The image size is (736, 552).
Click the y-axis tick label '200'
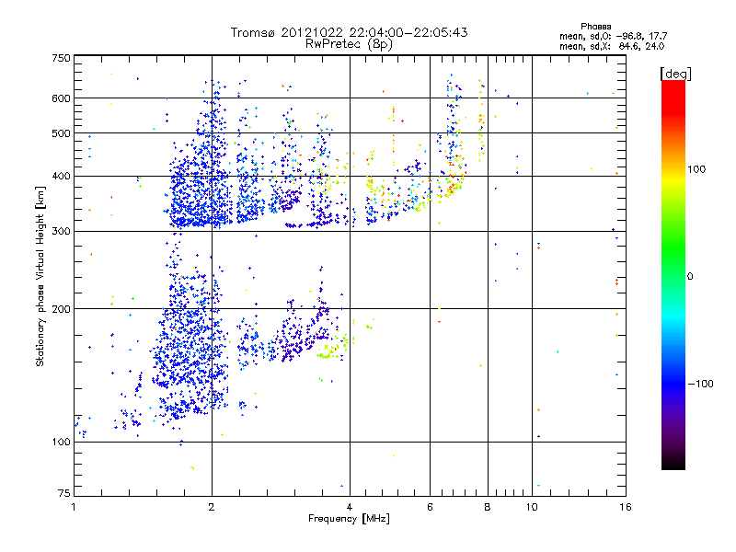(62, 309)
